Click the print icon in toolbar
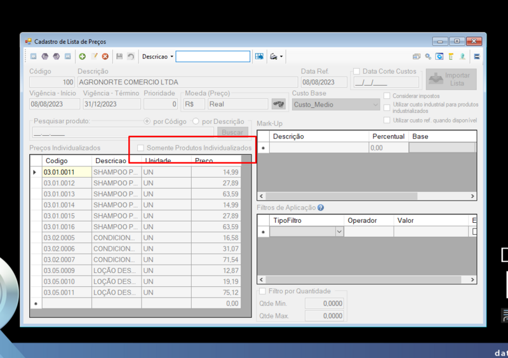Image resolution: width=508 pixels, height=358 pixels. pos(274,56)
